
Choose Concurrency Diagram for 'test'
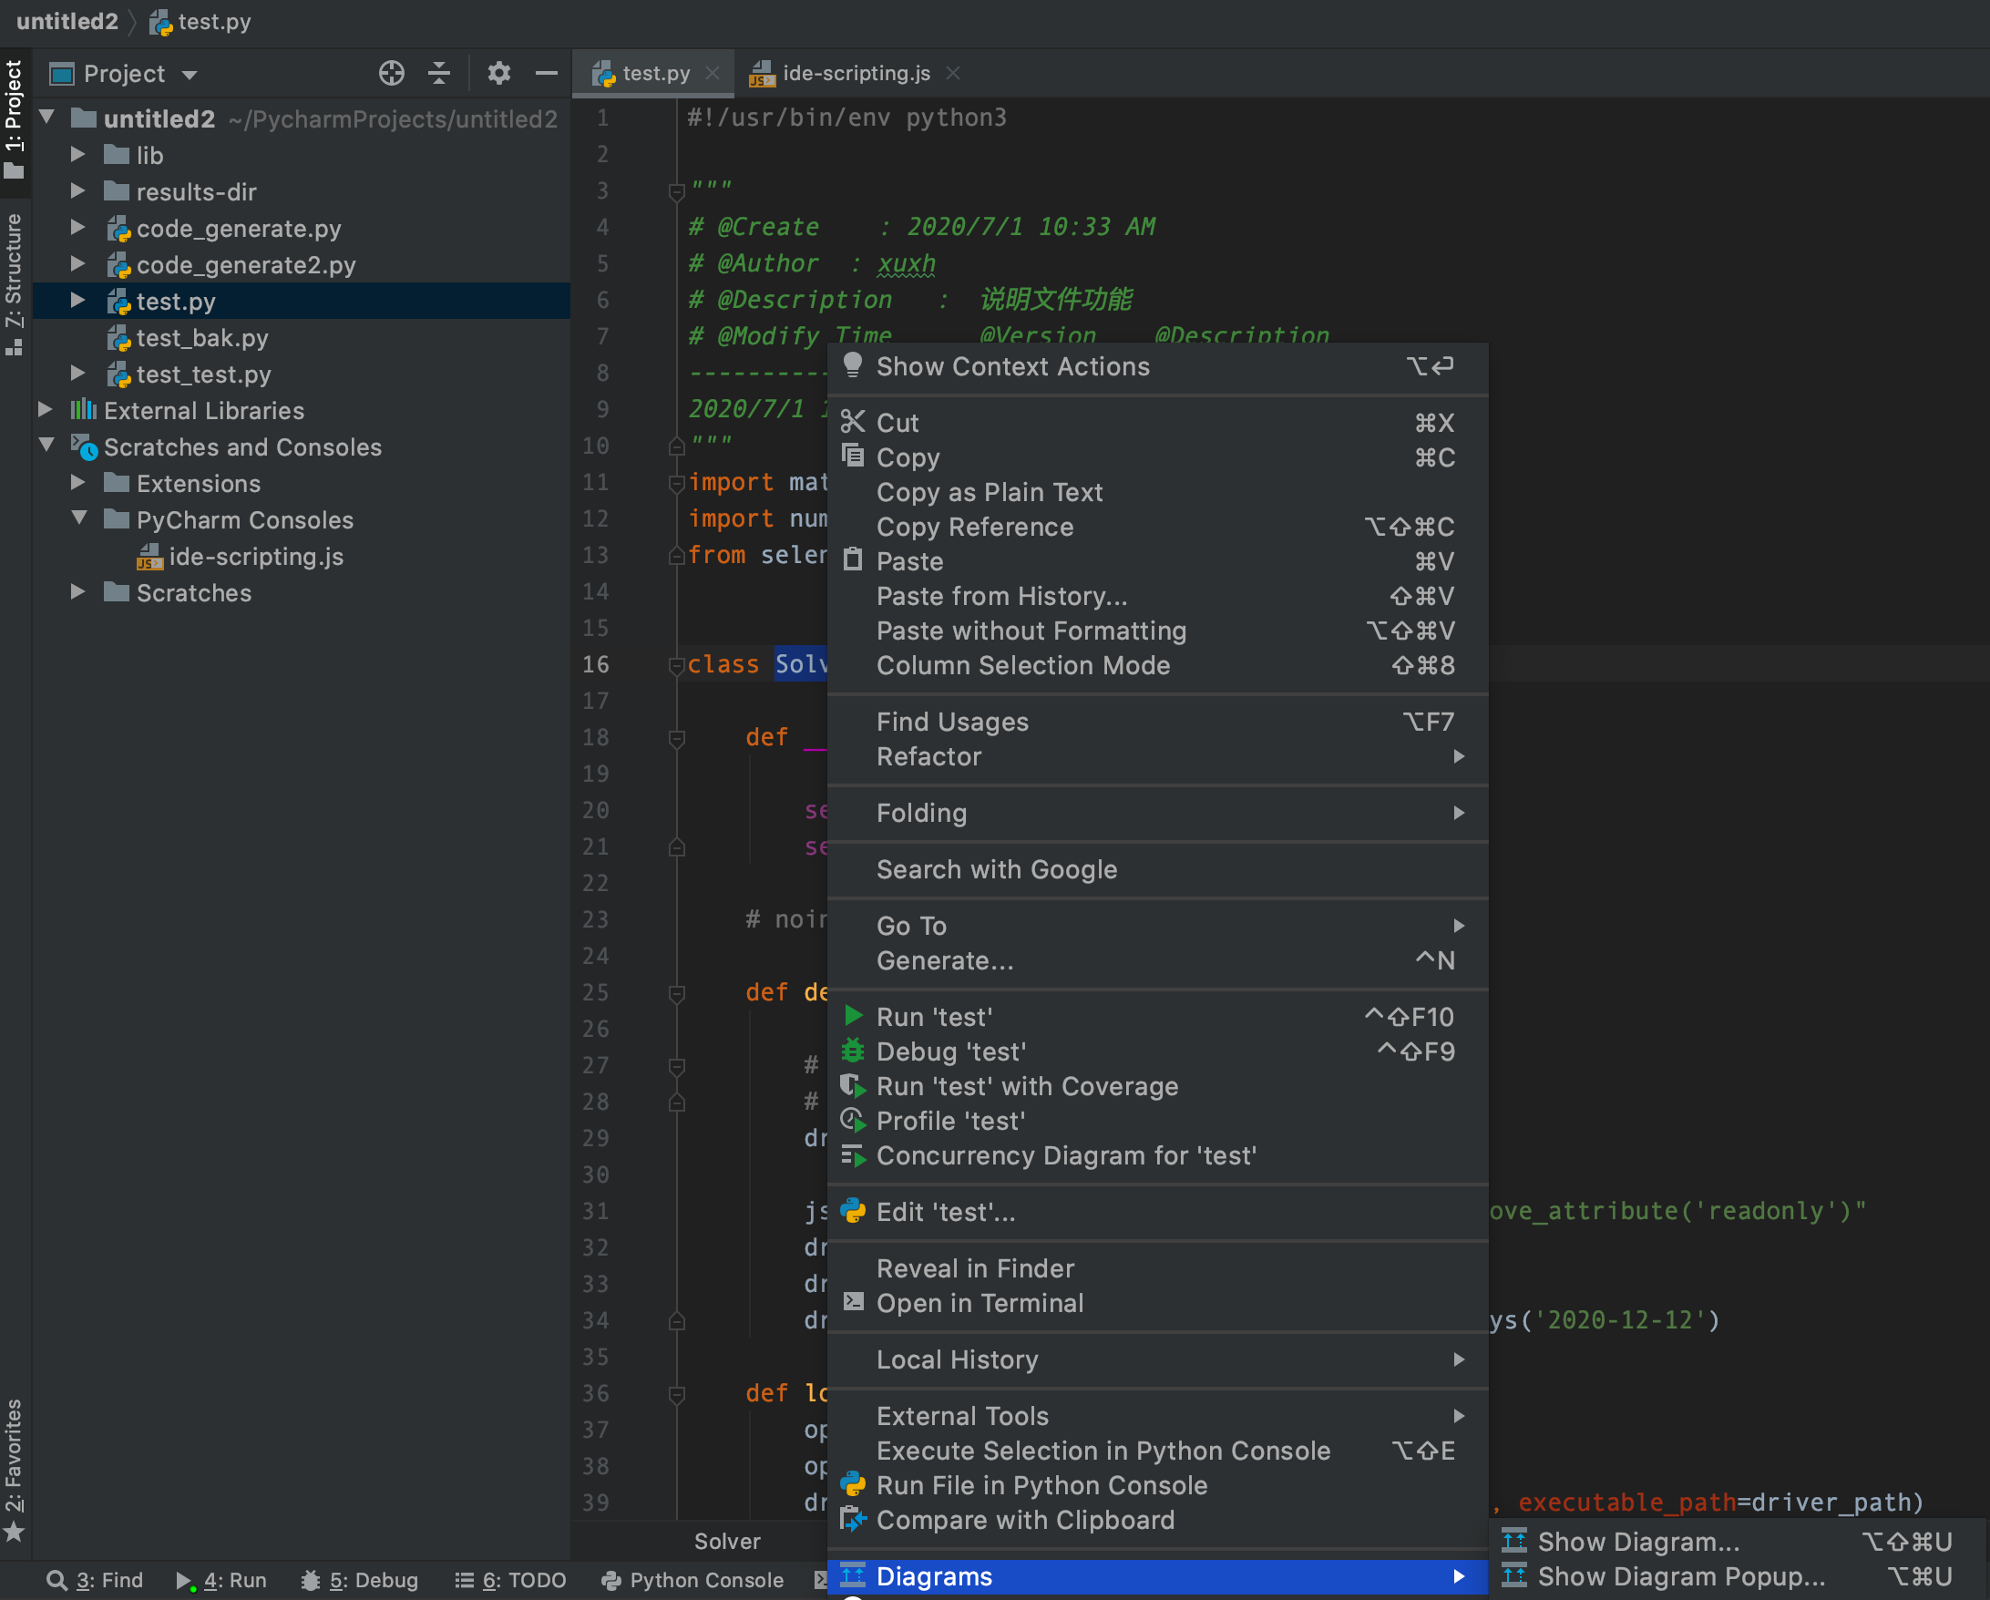click(1157, 1156)
